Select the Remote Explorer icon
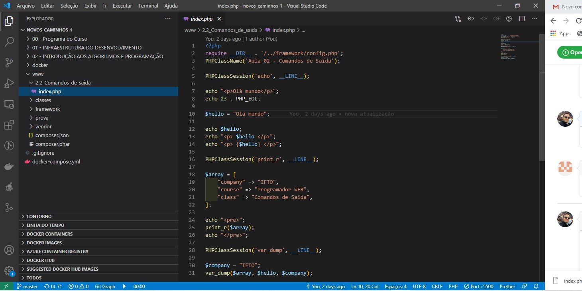Screen dimensions: 582x291 click(9, 104)
